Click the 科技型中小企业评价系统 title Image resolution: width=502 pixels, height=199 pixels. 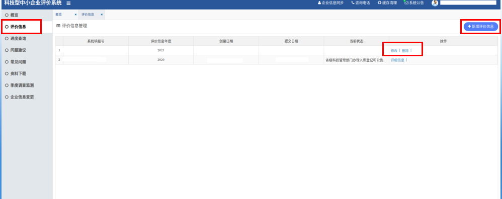tap(33, 3)
